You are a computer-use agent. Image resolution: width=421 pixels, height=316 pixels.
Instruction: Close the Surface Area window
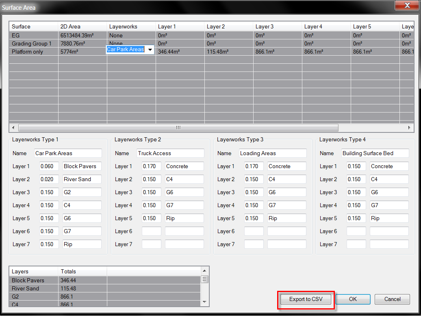[x=407, y=5]
